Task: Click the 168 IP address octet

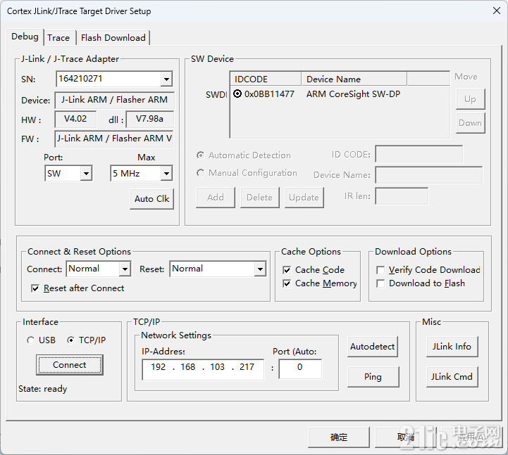Action: [188, 367]
